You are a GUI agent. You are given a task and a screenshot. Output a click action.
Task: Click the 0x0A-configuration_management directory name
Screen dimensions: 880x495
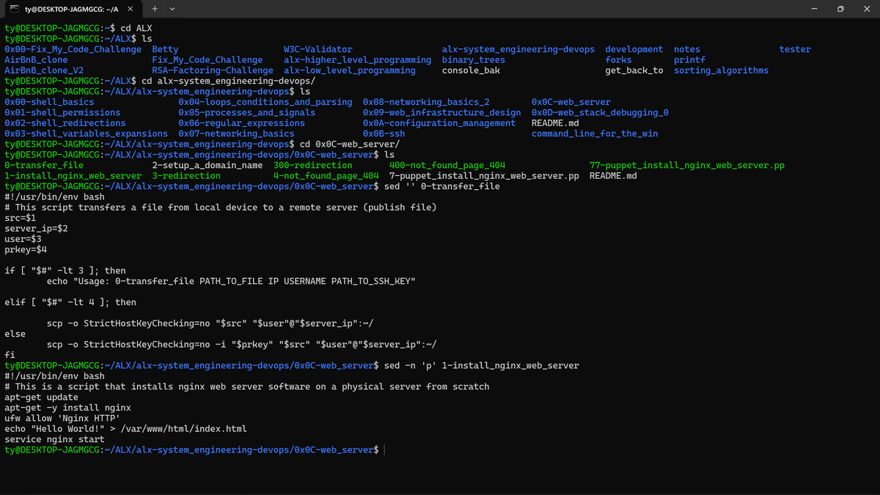click(x=439, y=123)
